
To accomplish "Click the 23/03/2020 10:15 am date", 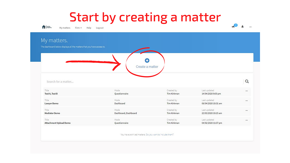I will [x=212, y=113].
